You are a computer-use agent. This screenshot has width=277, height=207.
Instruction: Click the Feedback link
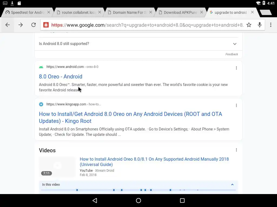coord(232,54)
